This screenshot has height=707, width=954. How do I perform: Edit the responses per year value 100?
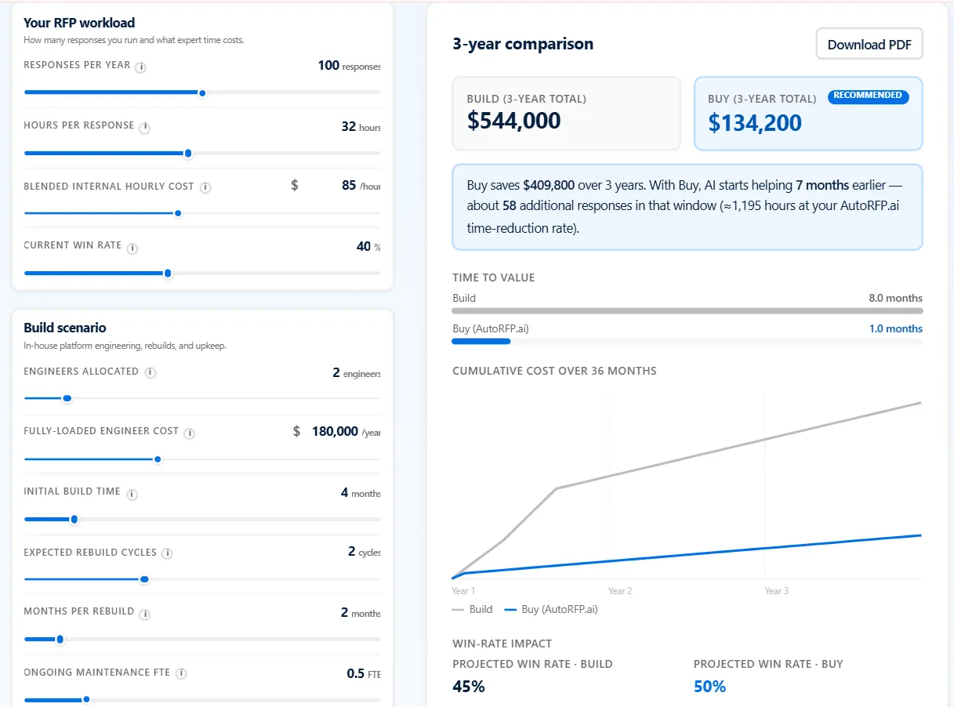coord(328,66)
